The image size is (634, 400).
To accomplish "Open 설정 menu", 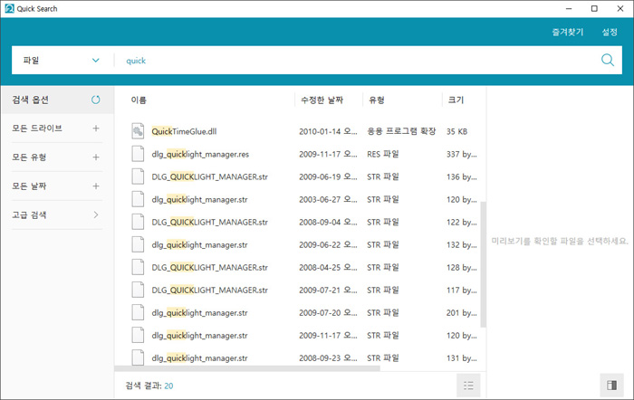I will coord(610,32).
